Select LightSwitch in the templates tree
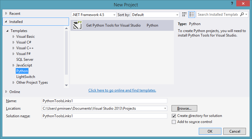 [x=25, y=77]
